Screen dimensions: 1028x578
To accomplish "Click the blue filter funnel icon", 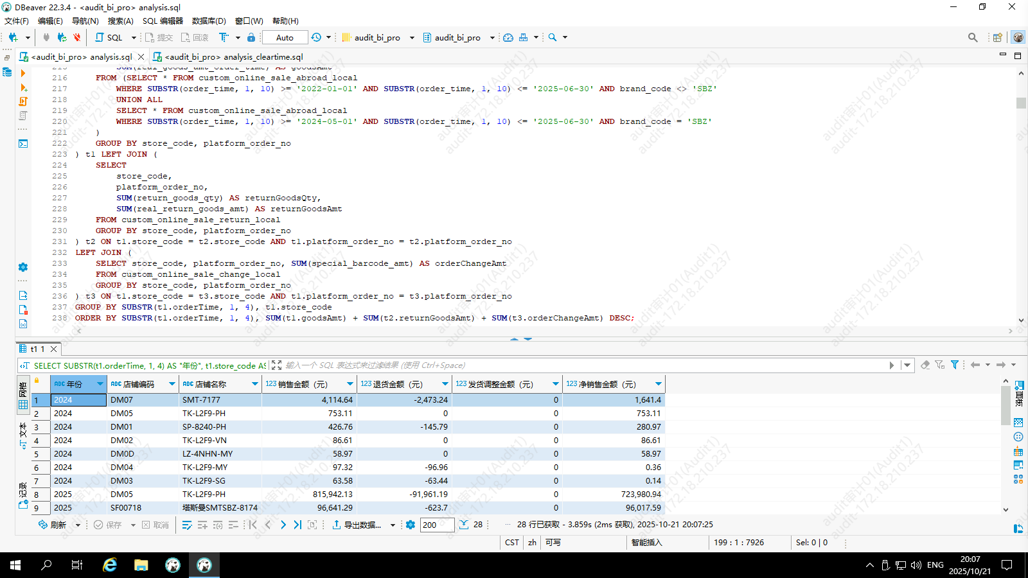I will [955, 365].
